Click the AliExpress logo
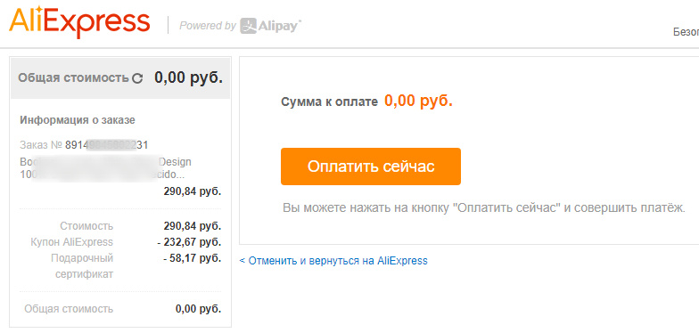This screenshot has width=699, height=333. 79,21
